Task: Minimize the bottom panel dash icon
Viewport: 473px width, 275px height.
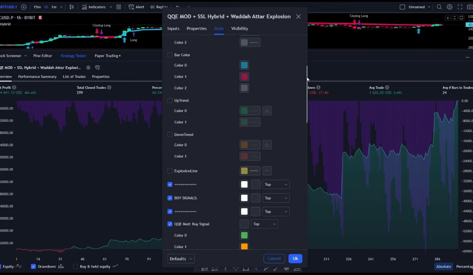Action: point(467,57)
